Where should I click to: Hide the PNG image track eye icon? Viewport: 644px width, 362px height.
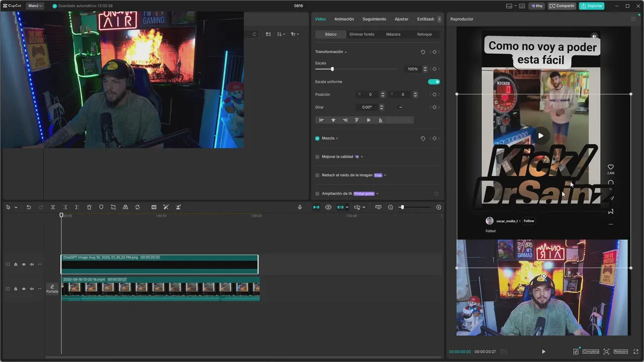(x=24, y=264)
